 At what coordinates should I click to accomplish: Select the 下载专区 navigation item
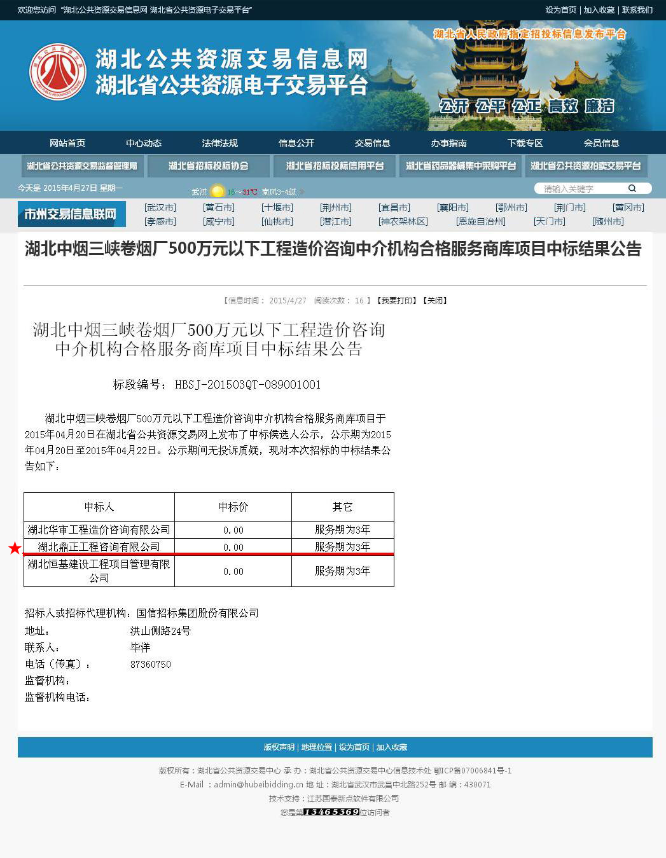coord(525,143)
